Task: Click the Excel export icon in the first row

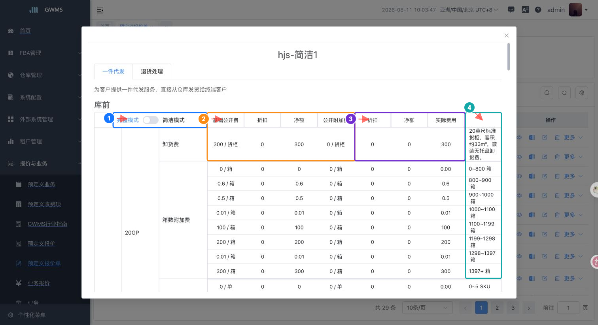Action: [x=532, y=137]
